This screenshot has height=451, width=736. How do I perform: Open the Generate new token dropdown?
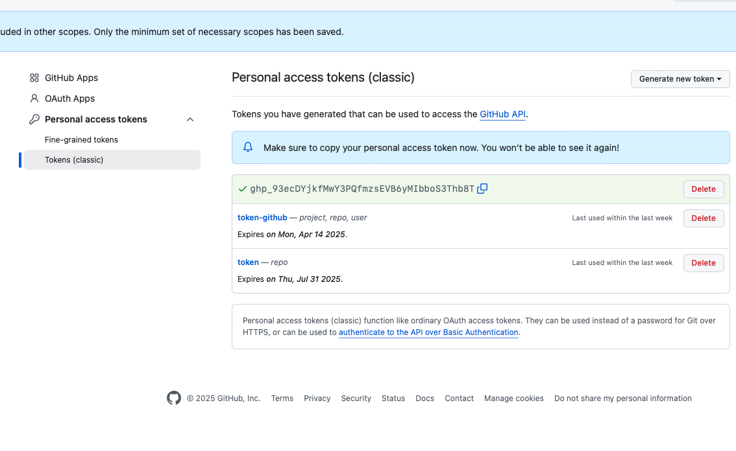pos(680,79)
